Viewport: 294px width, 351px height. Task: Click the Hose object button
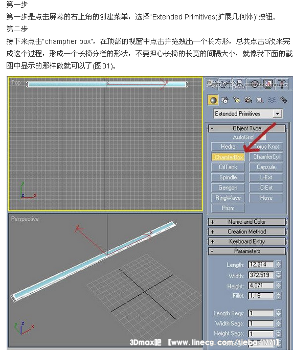tap(266, 198)
